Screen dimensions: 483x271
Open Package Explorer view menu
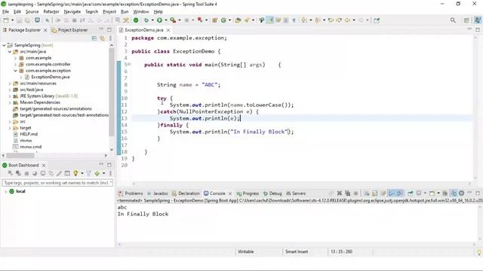pyautogui.click(x=110, y=38)
